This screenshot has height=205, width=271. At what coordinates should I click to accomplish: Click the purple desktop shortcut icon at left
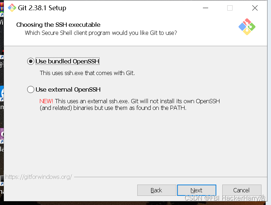(x=2, y=135)
